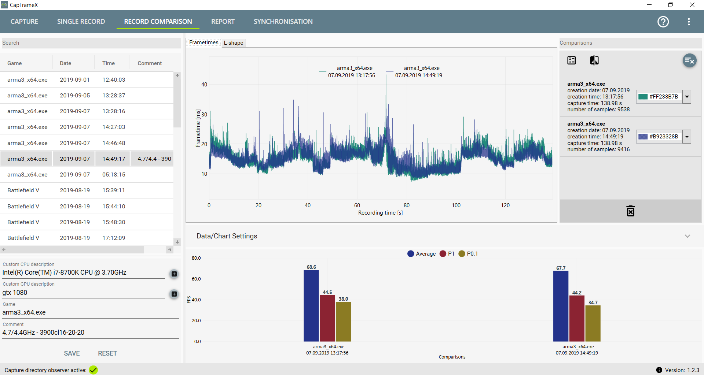Click the record list down scroll arrow
Screen dimensions: 704x375
[x=177, y=242]
